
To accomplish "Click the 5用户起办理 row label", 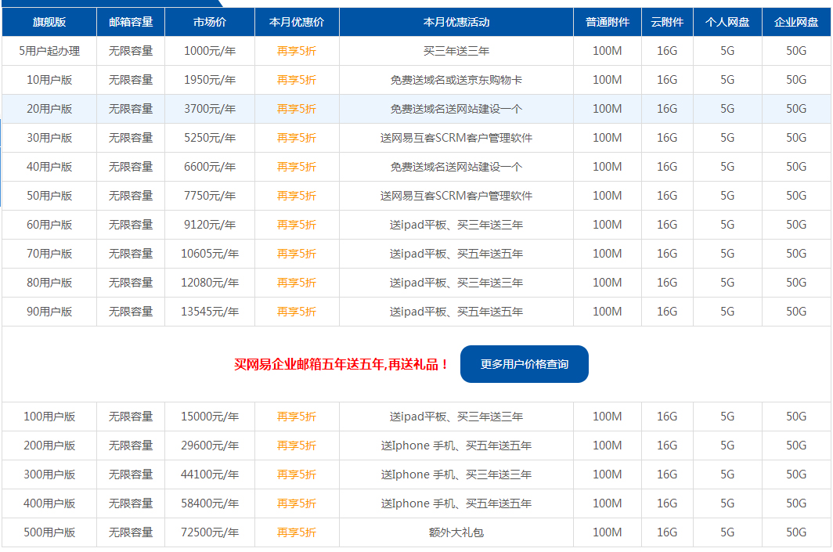I will 49,51.
